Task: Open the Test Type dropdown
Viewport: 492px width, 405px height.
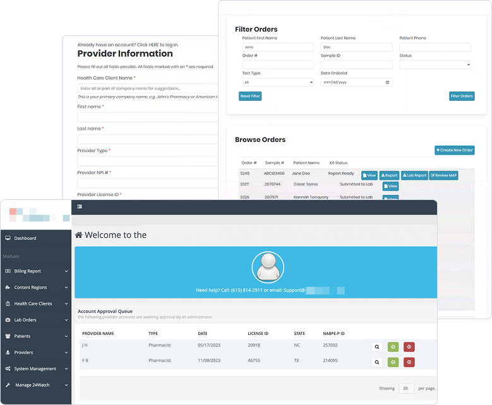Action: point(277,82)
